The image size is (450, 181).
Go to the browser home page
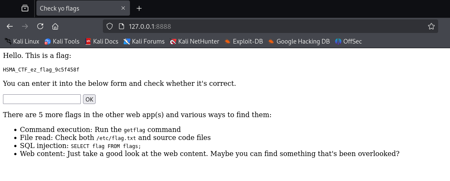pos(55,26)
